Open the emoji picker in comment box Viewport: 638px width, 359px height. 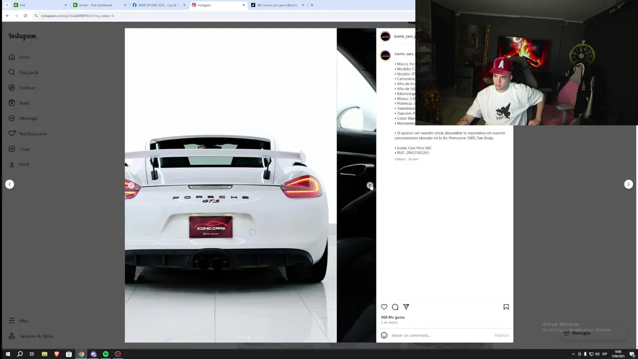[384, 336]
